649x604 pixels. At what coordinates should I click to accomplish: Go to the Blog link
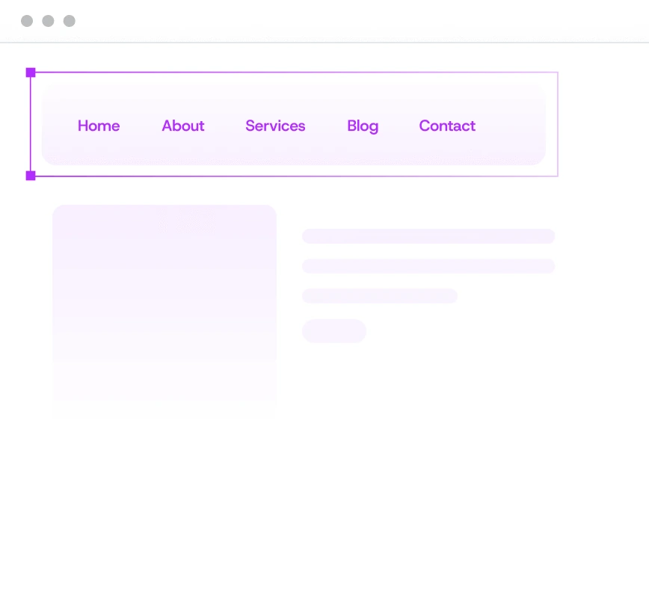363,126
